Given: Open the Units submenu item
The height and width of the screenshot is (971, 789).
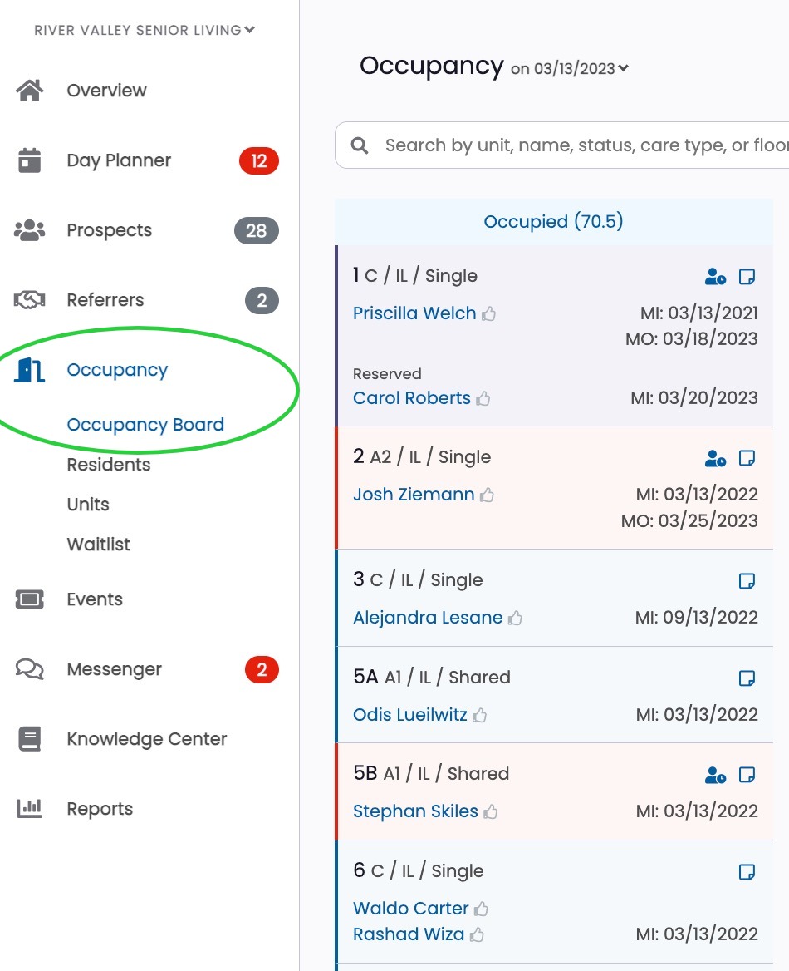Looking at the screenshot, I should 88,504.
